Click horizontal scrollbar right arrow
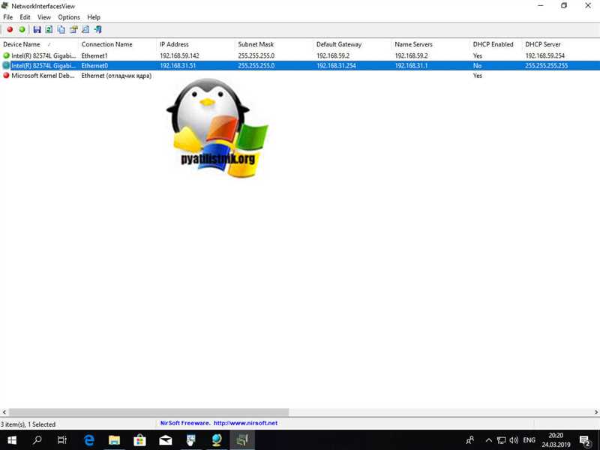 pos(595,412)
